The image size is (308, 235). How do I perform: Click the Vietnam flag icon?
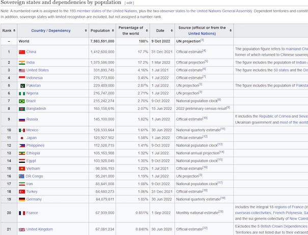click(x=22, y=168)
